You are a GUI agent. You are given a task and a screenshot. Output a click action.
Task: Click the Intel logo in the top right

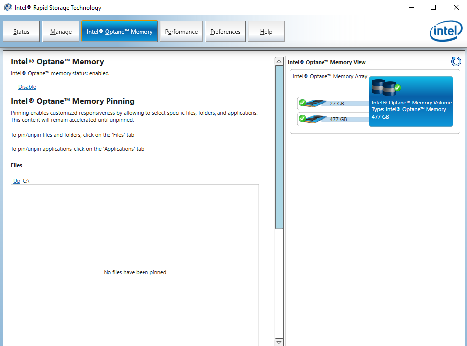point(445,31)
